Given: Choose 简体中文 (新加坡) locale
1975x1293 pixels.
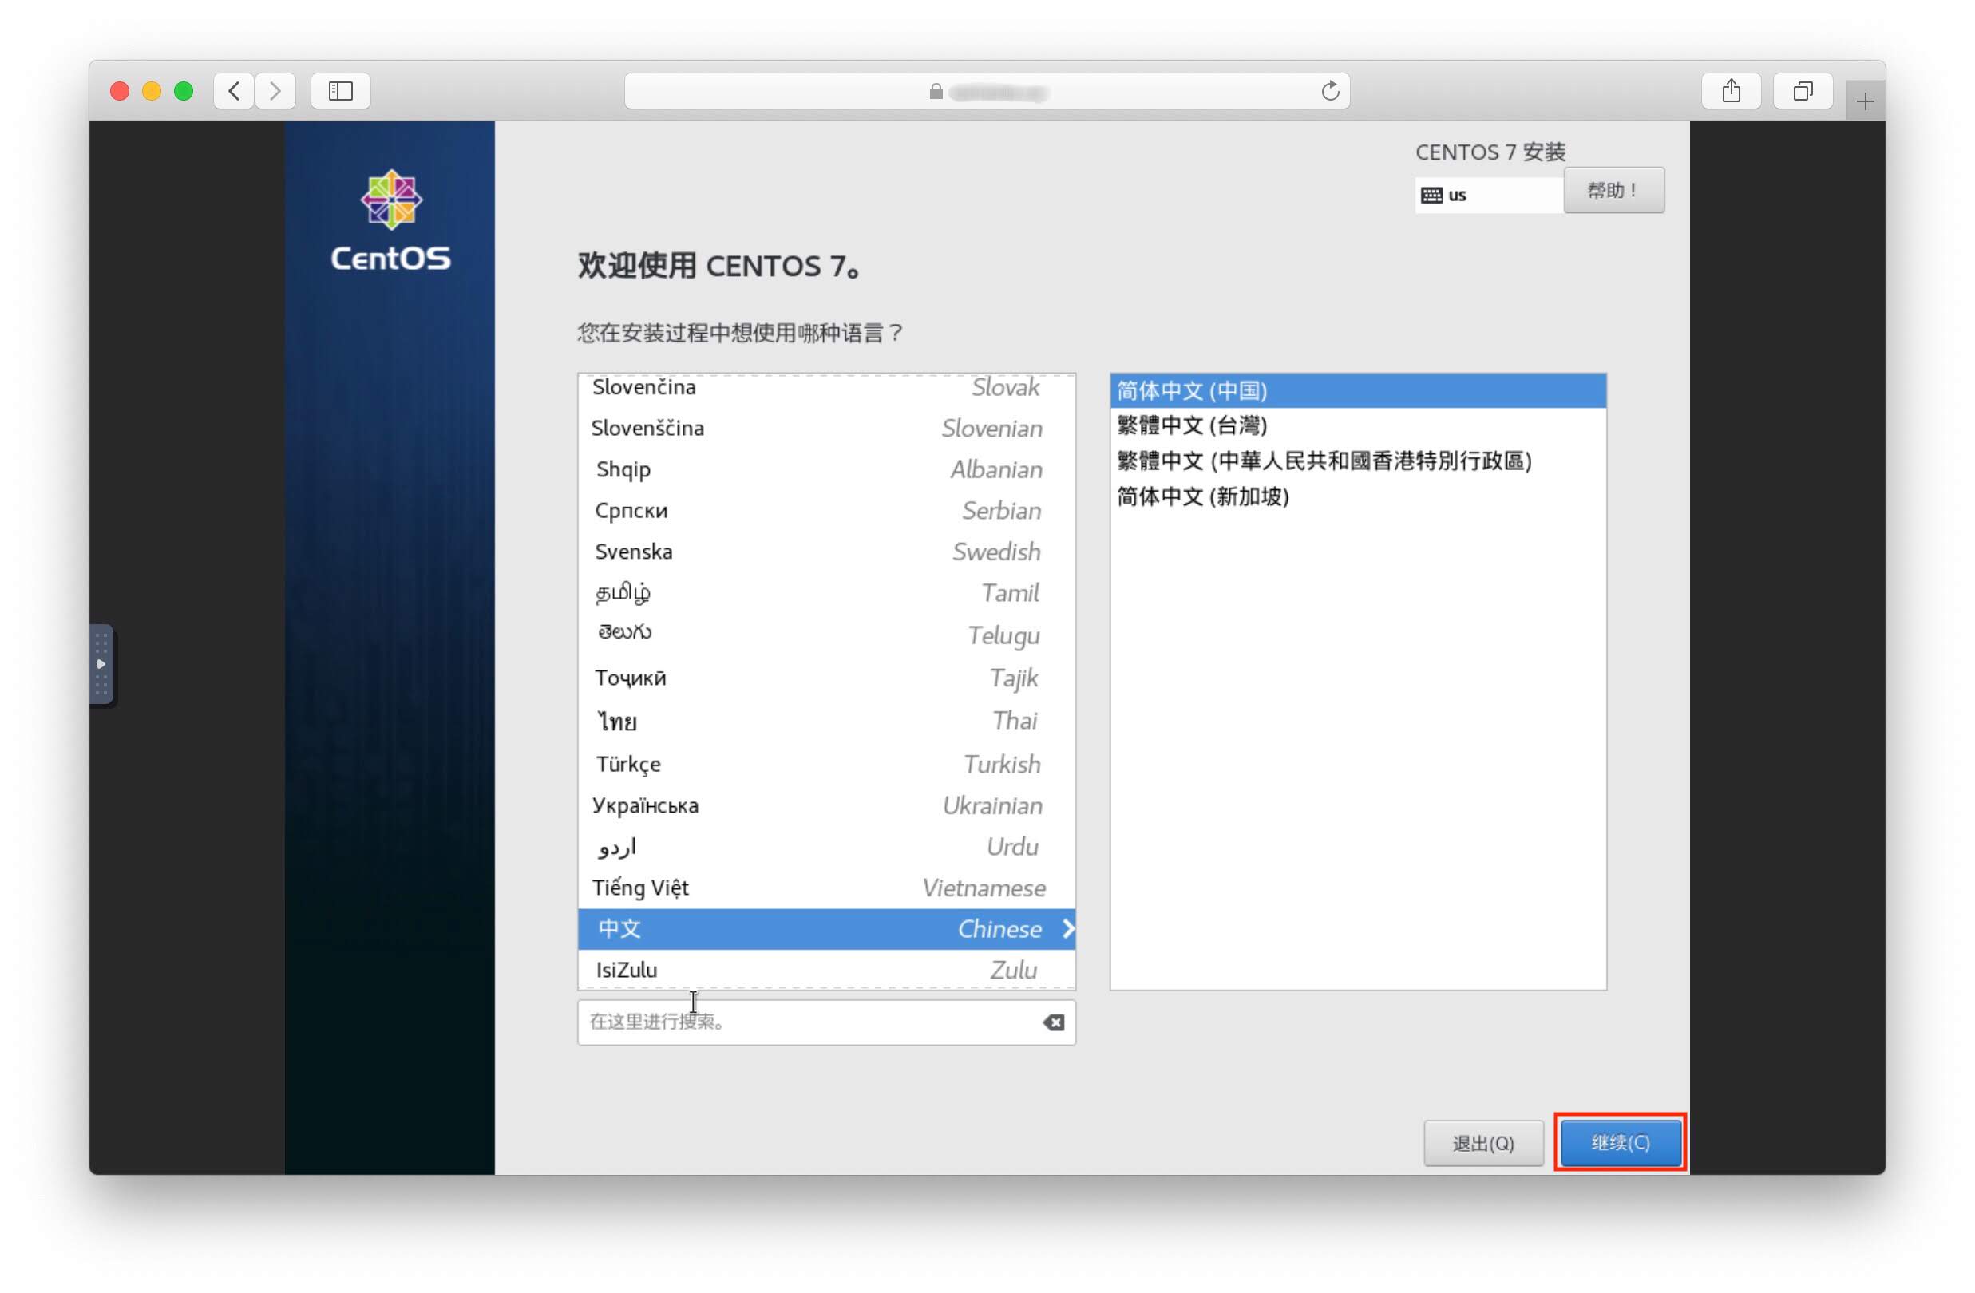Looking at the screenshot, I should [1358, 497].
